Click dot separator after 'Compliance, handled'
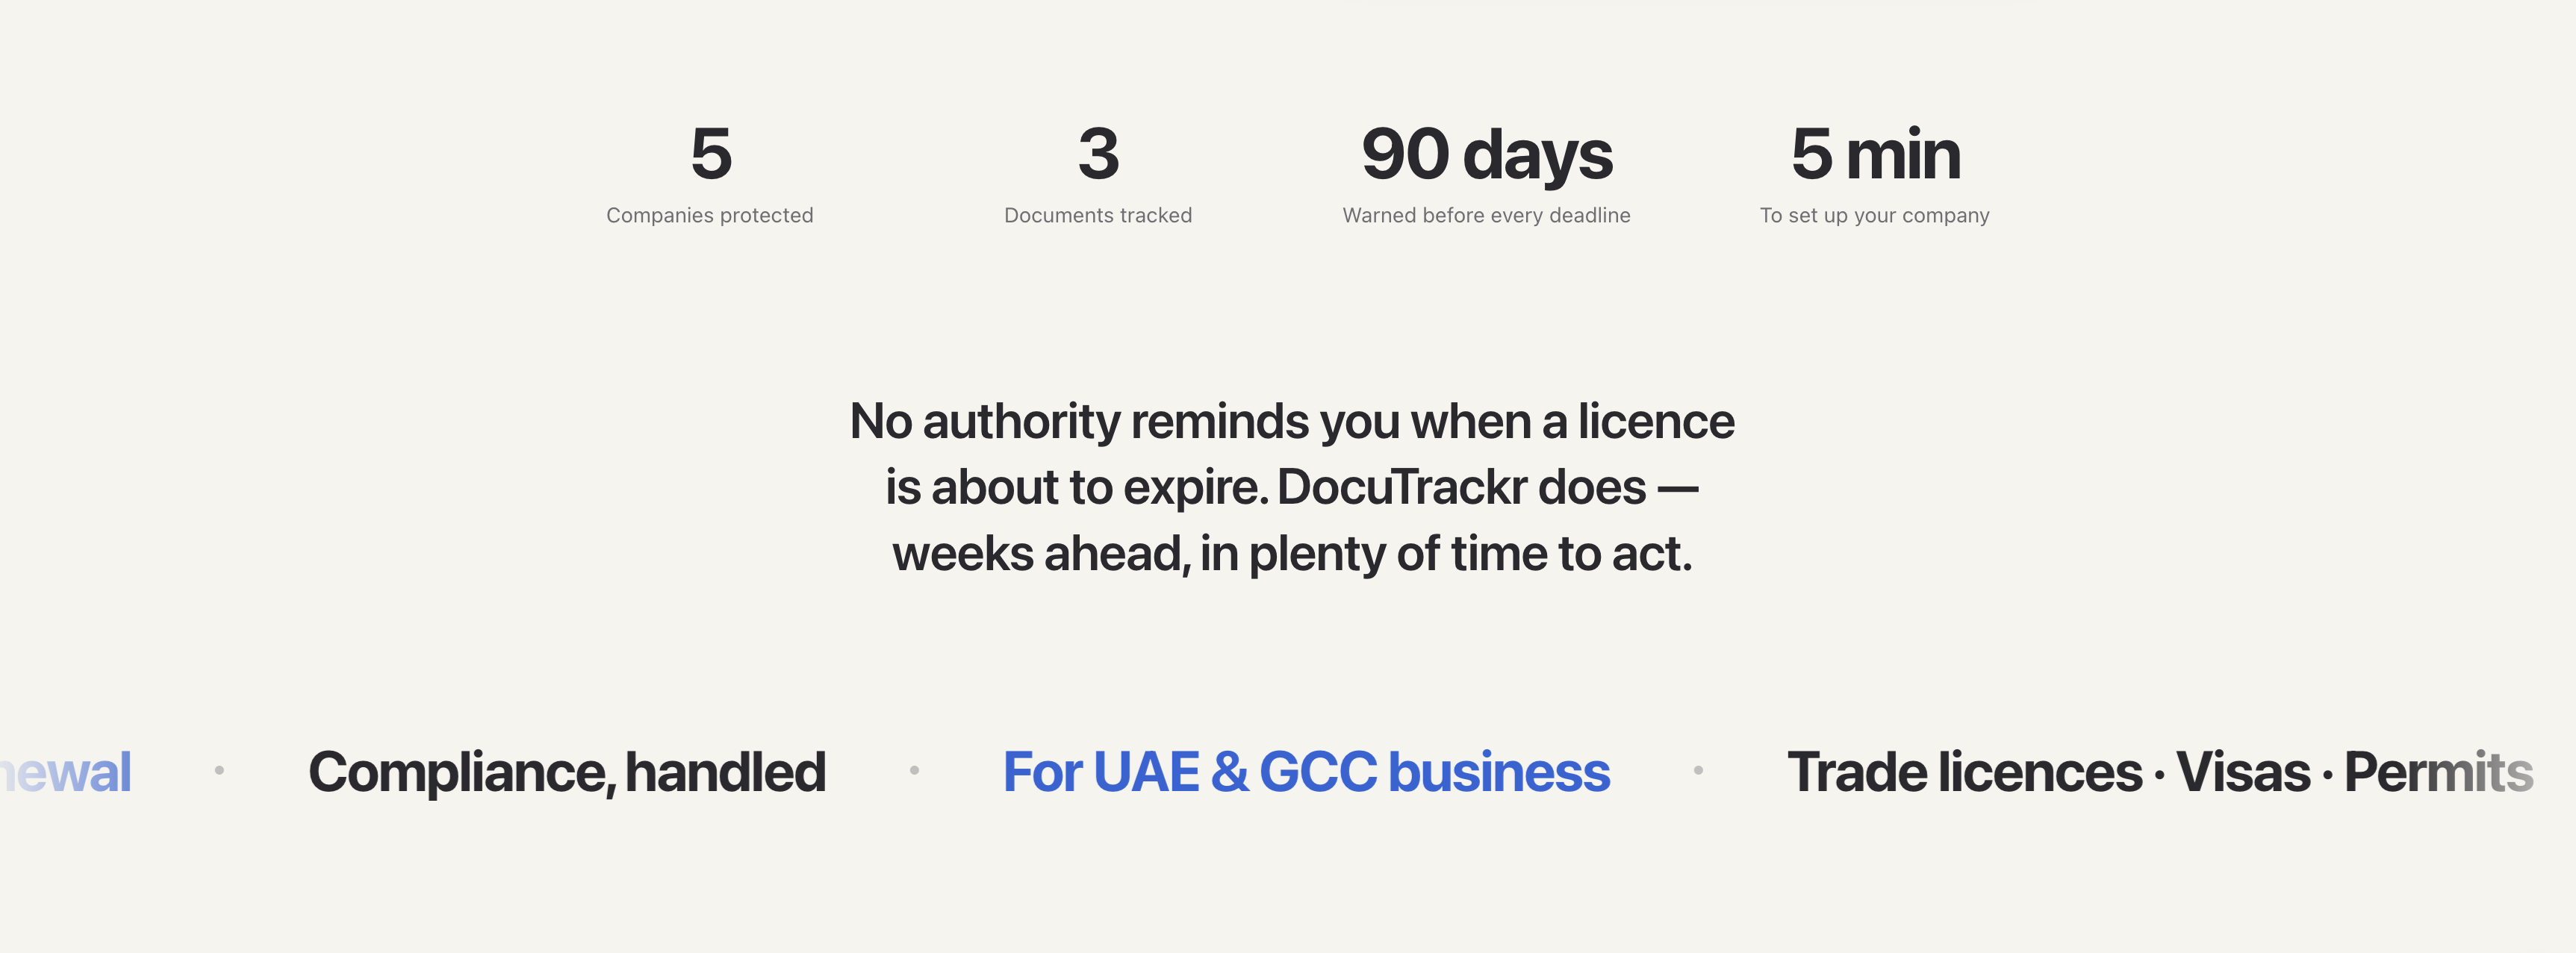The height and width of the screenshot is (953, 2576). click(x=914, y=770)
